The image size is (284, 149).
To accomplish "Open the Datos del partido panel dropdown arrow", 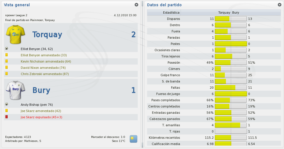I will click(279, 5).
